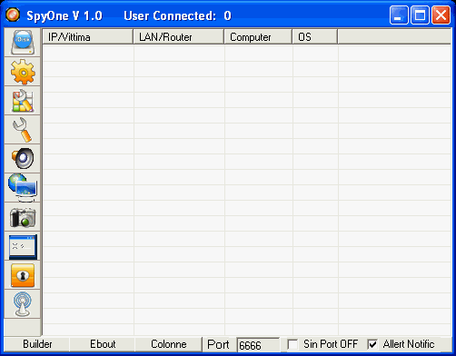Click the Computer column header
This screenshot has width=456, height=356.
(x=258, y=37)
